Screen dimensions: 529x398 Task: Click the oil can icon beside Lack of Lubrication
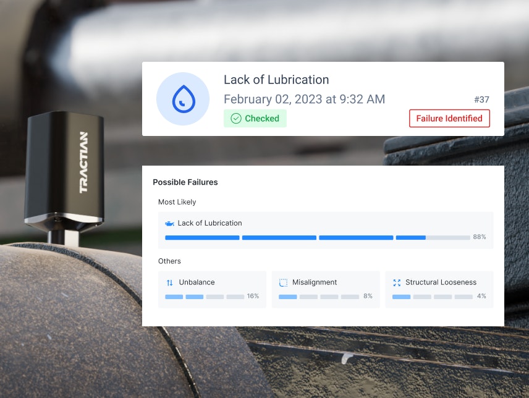coord(169,223)
